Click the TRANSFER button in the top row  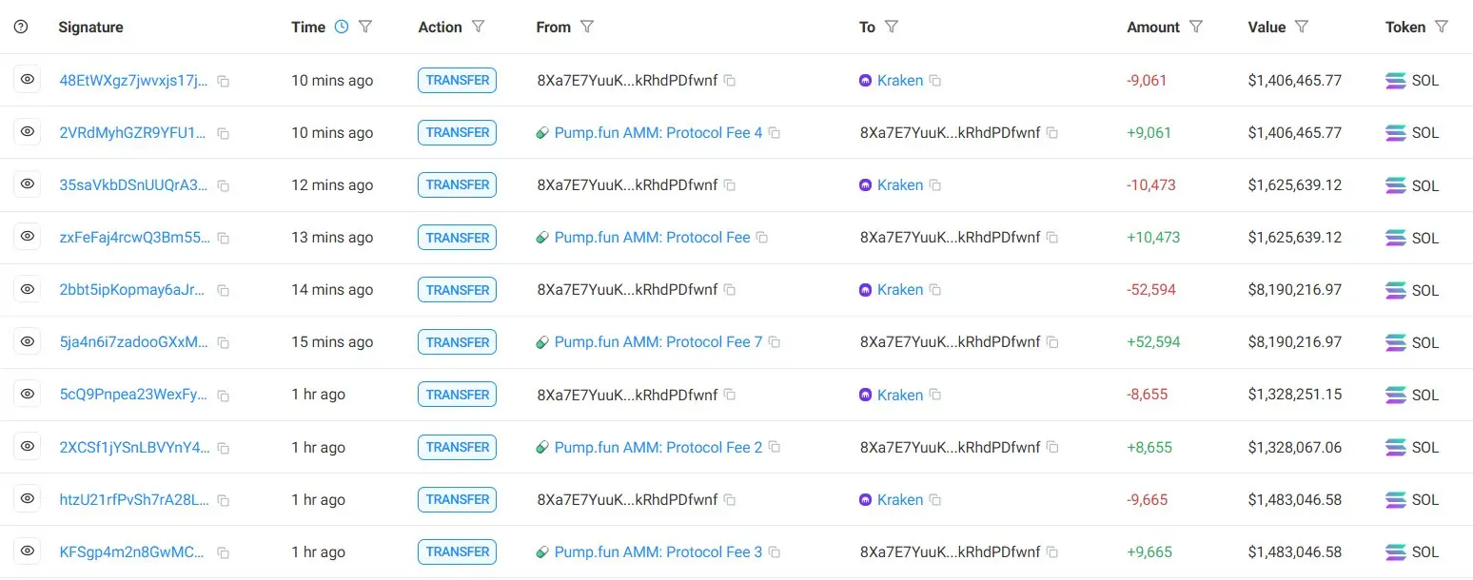[457, 80]
